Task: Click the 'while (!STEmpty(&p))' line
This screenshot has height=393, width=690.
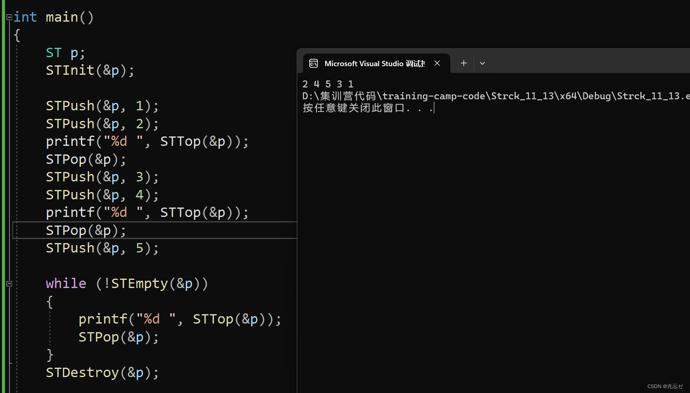Action: coord(127,284)
